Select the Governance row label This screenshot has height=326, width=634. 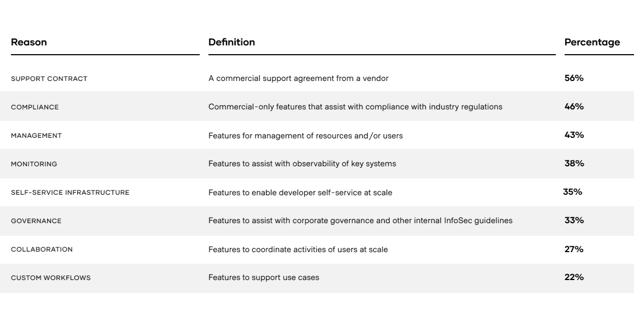tap(36, 221)
